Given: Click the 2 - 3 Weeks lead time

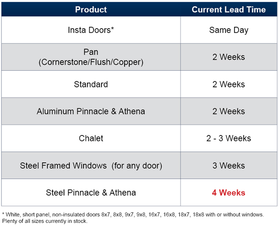Looking at the screenshot, I should pos(228,138).
